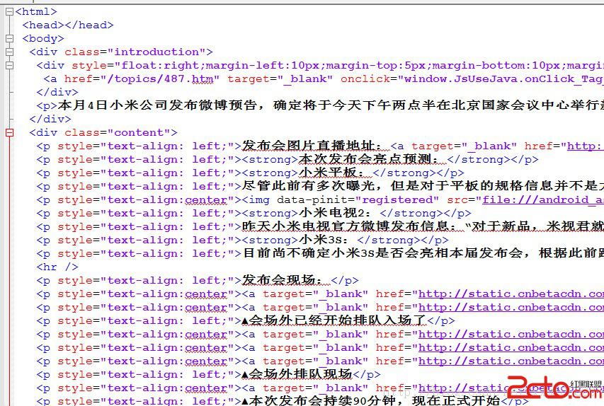This screenshot has height=406, width=604.
Task: Collapse the div class="introduction" fold
Action: [9, 52]
